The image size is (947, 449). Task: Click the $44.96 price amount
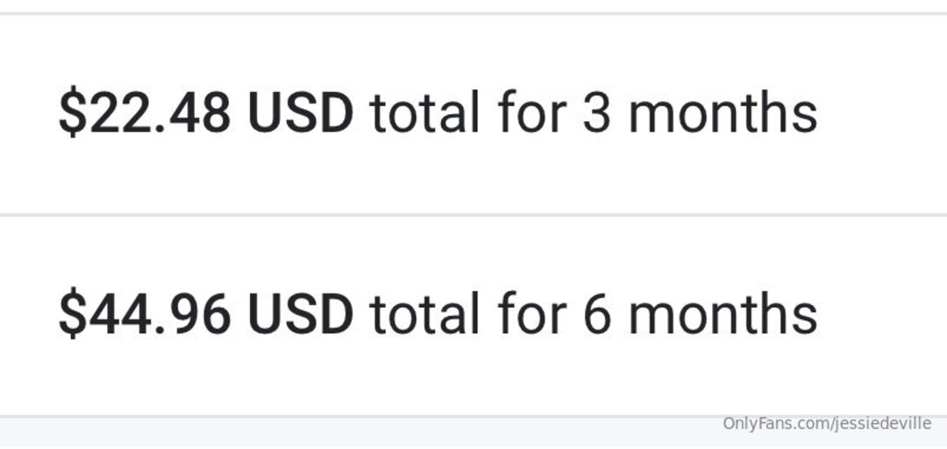click(145, 316)
